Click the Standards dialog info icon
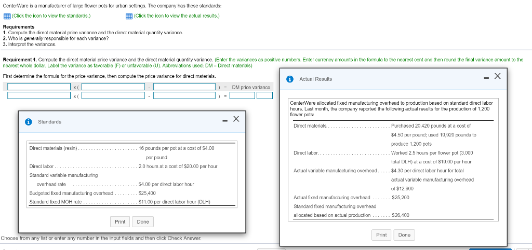 point(29,121)
